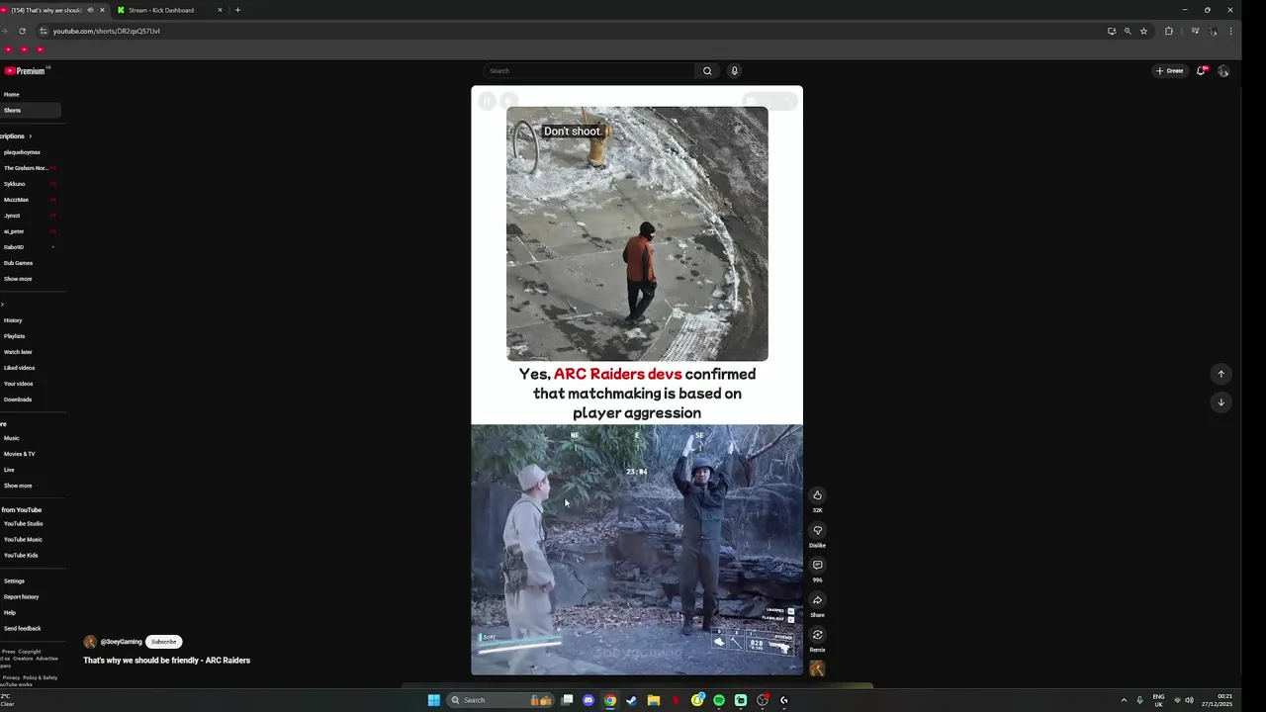This screenshot has width=1266, height=712.
Task: Open Your videos in sidebar
Action: (x=18, y=384)
